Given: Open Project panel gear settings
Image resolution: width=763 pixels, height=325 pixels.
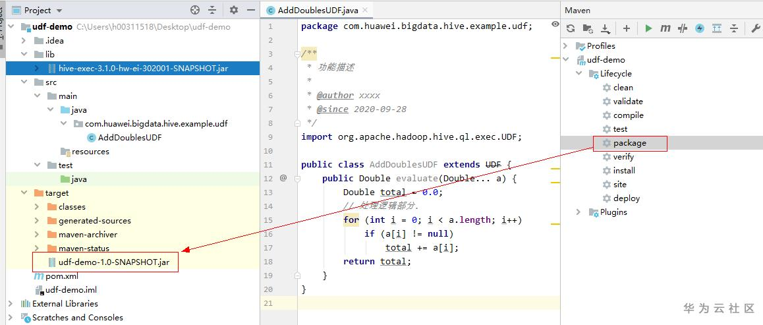Looking at the screenshot, I should click(233, 10).
